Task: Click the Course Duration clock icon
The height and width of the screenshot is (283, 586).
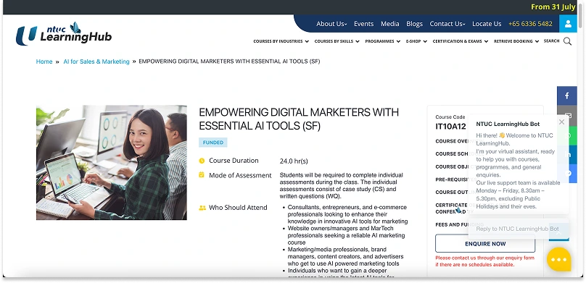Action: pos(202,161)
